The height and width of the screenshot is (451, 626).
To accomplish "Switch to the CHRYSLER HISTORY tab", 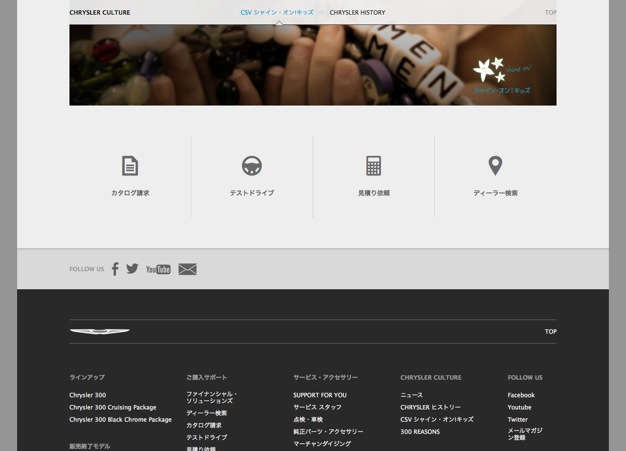I will click(x=358, y=13).
